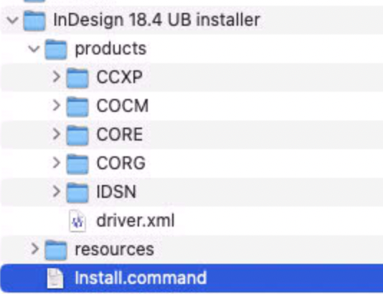Click the CORE folder icon
Viewport: 383px width, 294px height.
77,135
